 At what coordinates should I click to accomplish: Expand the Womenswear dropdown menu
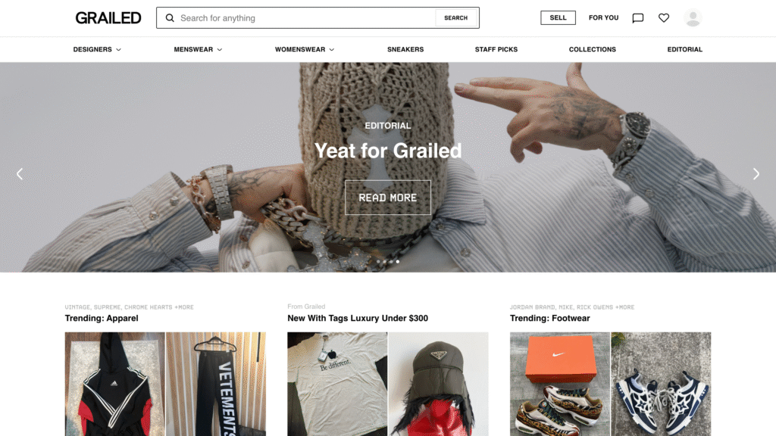305,49
